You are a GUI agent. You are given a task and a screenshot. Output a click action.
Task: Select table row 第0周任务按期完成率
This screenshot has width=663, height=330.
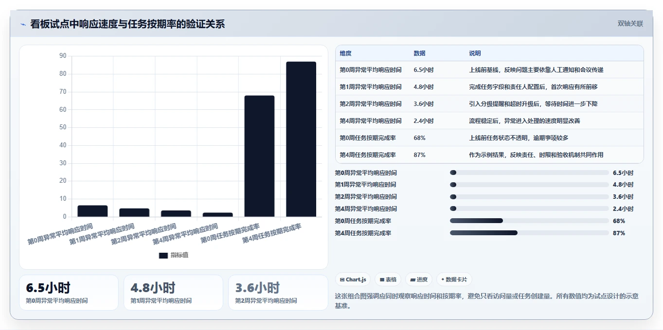point(489,138)
